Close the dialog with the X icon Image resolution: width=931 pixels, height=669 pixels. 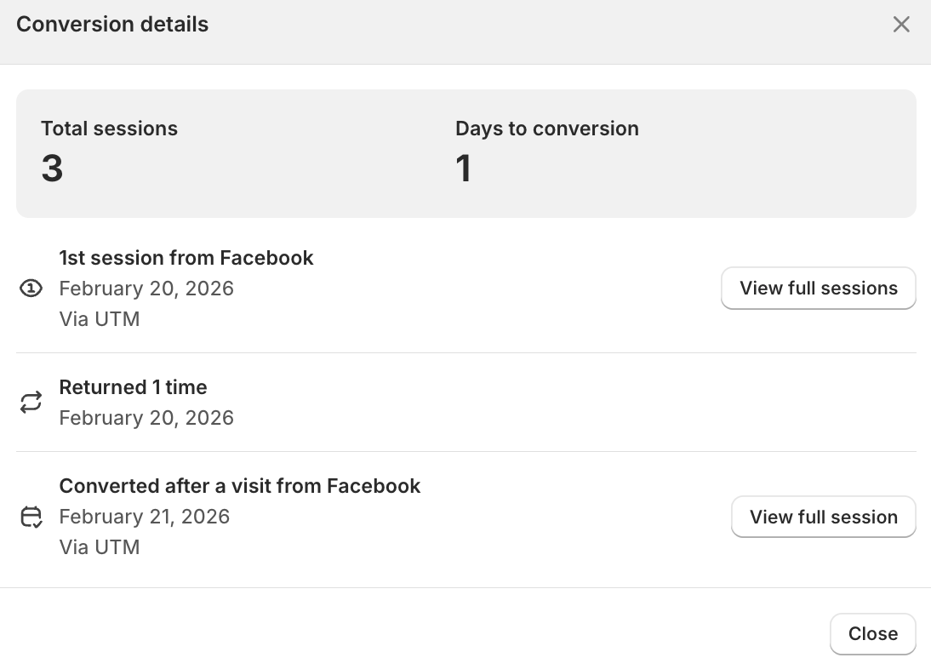pyautogui.click(x=901, y=25)
